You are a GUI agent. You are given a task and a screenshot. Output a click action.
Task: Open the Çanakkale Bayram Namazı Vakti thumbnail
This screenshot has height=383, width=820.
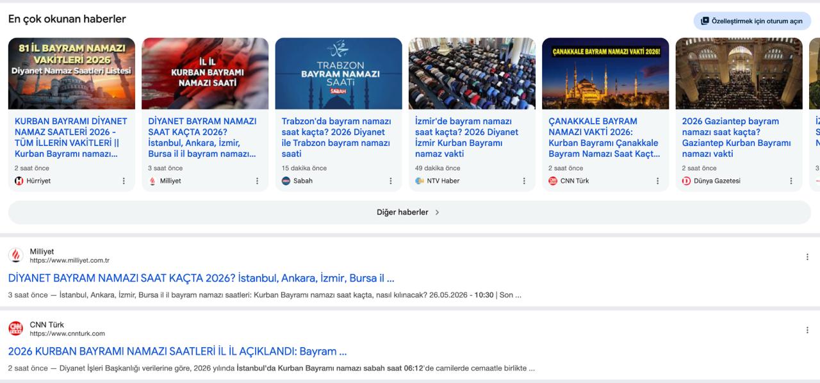tap(605, 74)
